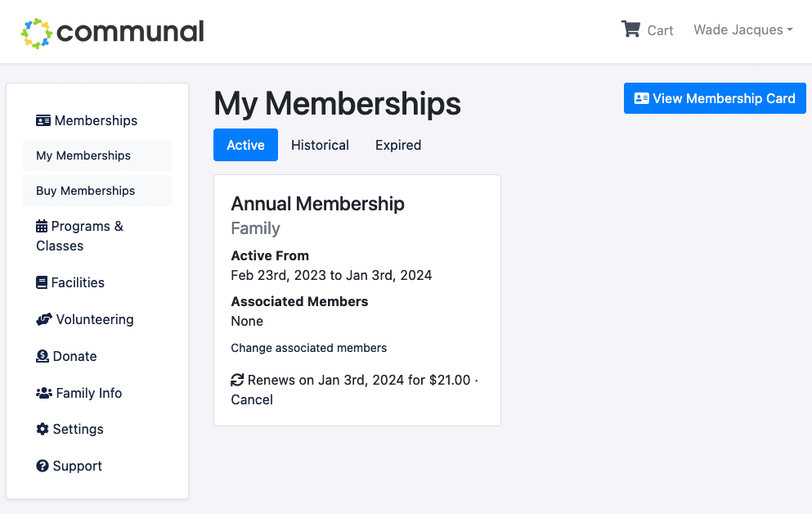Switch to the Expired tab
The height and width of the screenshot is (514, 812).
click(x=397, y=145)
